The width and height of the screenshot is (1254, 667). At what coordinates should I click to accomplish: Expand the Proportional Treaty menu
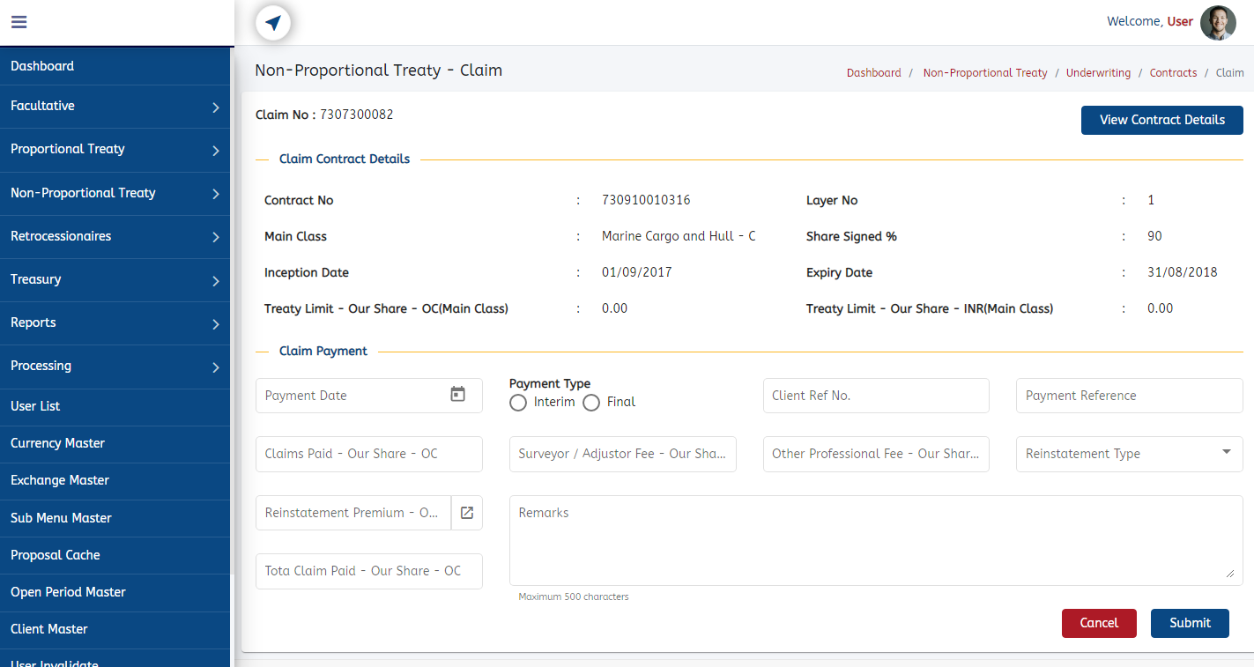[115, 150]
